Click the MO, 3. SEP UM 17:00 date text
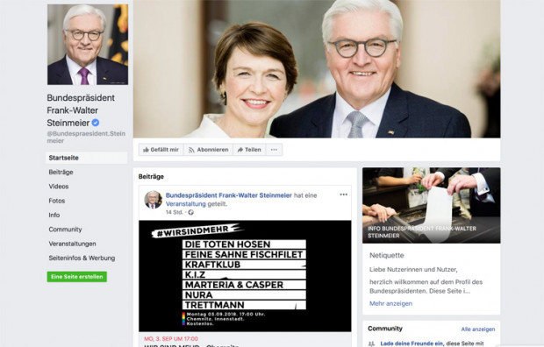544x347 pixels. point(171,339)
